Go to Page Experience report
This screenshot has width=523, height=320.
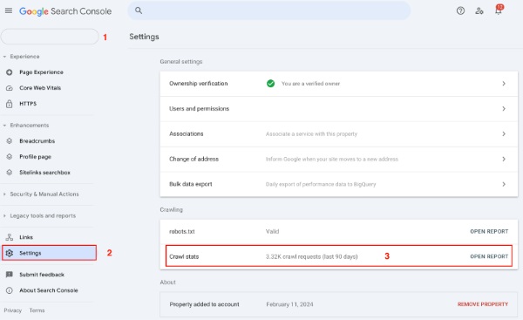(41, 72)
